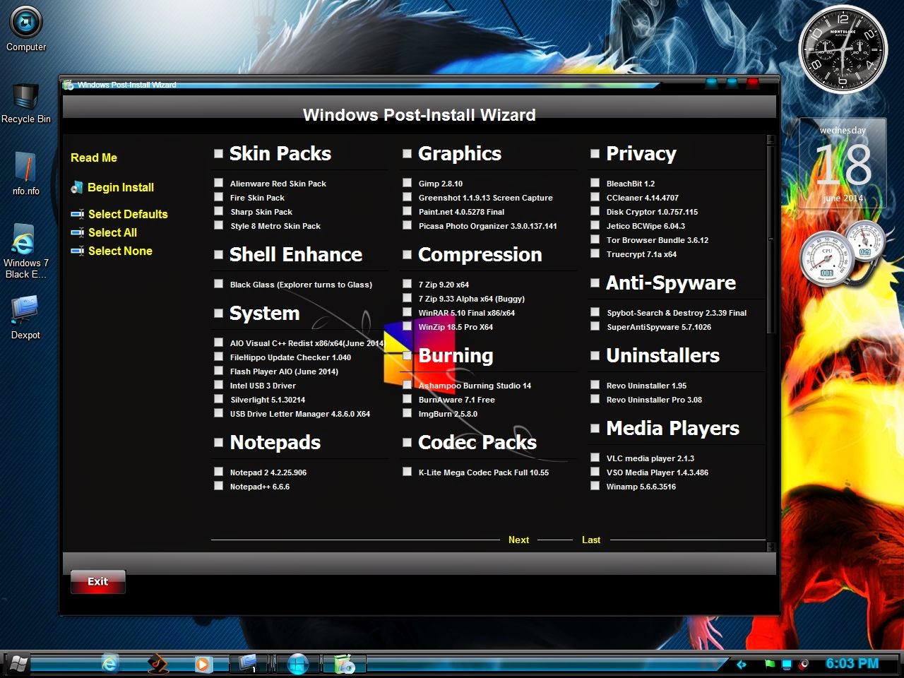
Task: Check K-Lite Mega Codec Pack Full 10.55
Action: pyautogui.click(x=408, y=472)
